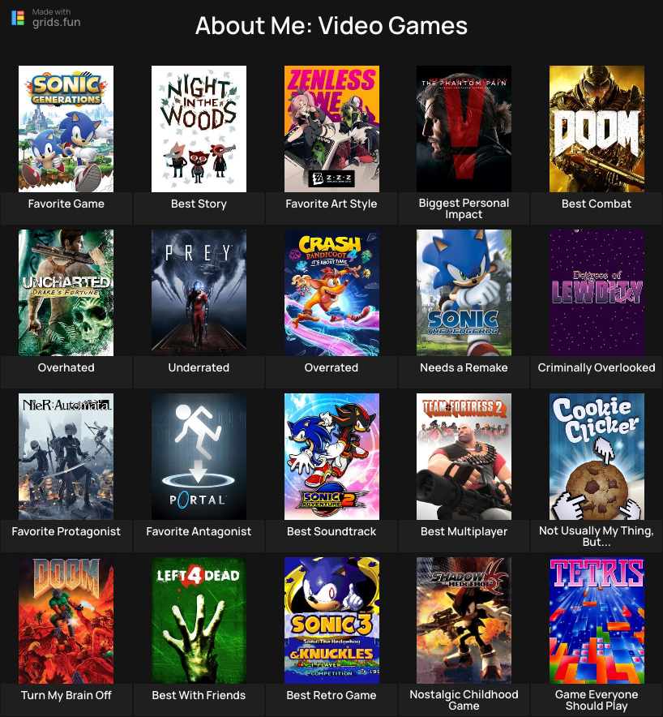Select the 'Nostalgic Childhood Game' label
The height and width of the screenshot is (717, 663).
click(464, 700)
